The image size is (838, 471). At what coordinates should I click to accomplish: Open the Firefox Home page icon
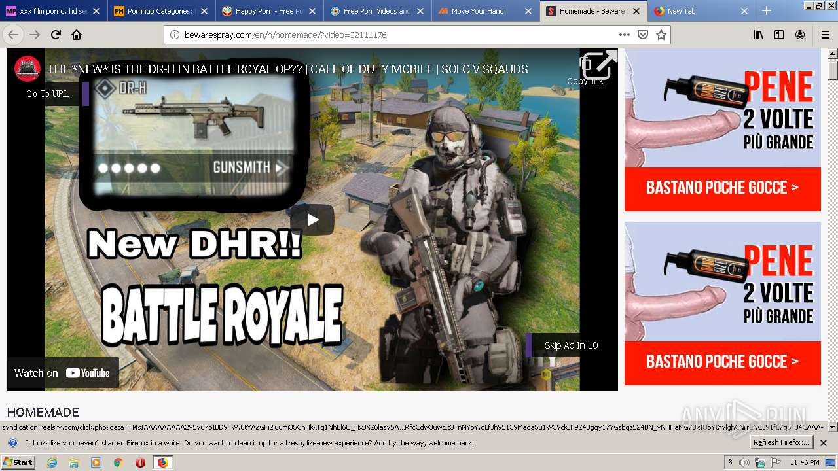pyautogui.click(x=77, y=35)
